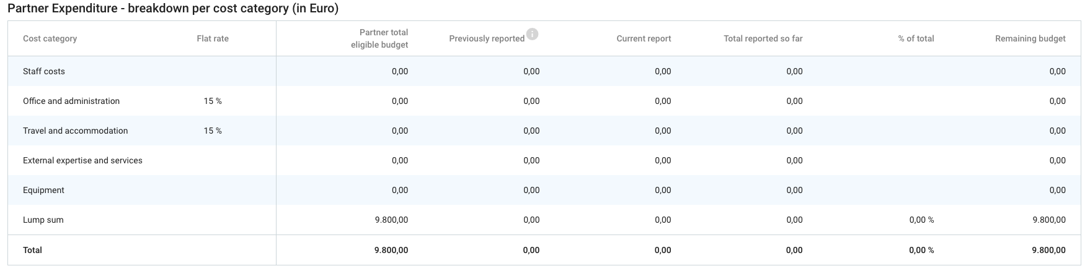Click the Flat rate column header

click(x=213, y=38)
